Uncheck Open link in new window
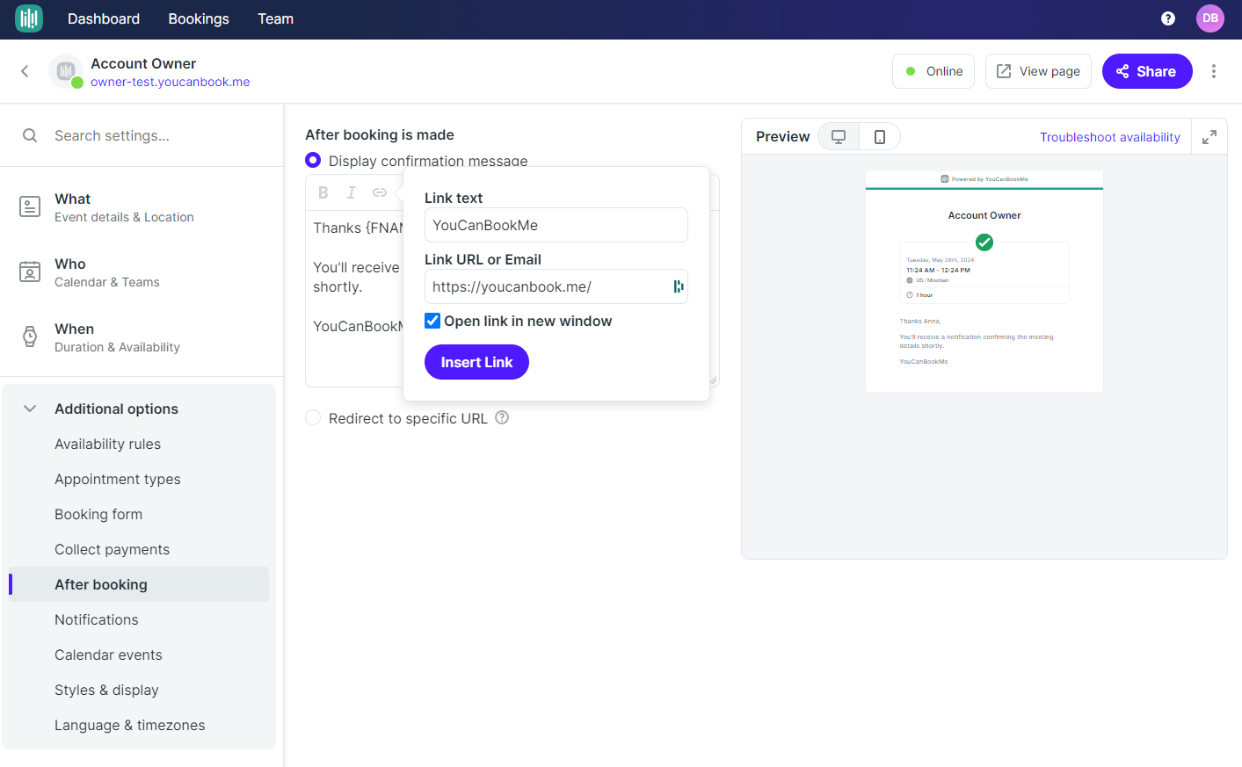The width and height of the screenshot is (1242, 767). pos(432,321)
